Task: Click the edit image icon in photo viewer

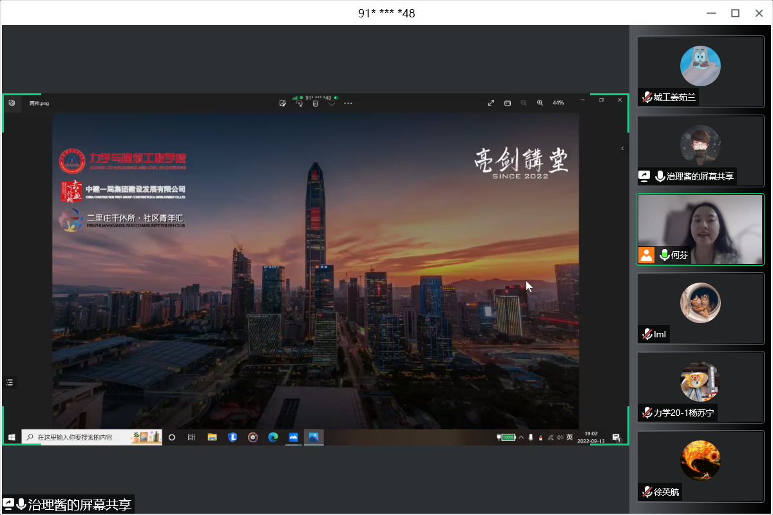Action: click(282, 103)
